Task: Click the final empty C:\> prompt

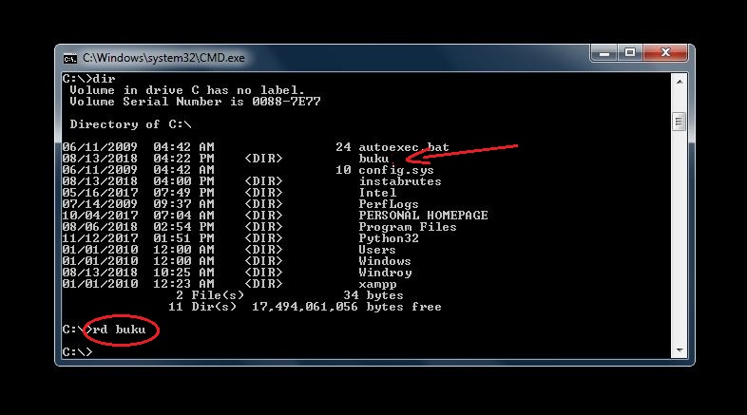Action: [77, 352]
